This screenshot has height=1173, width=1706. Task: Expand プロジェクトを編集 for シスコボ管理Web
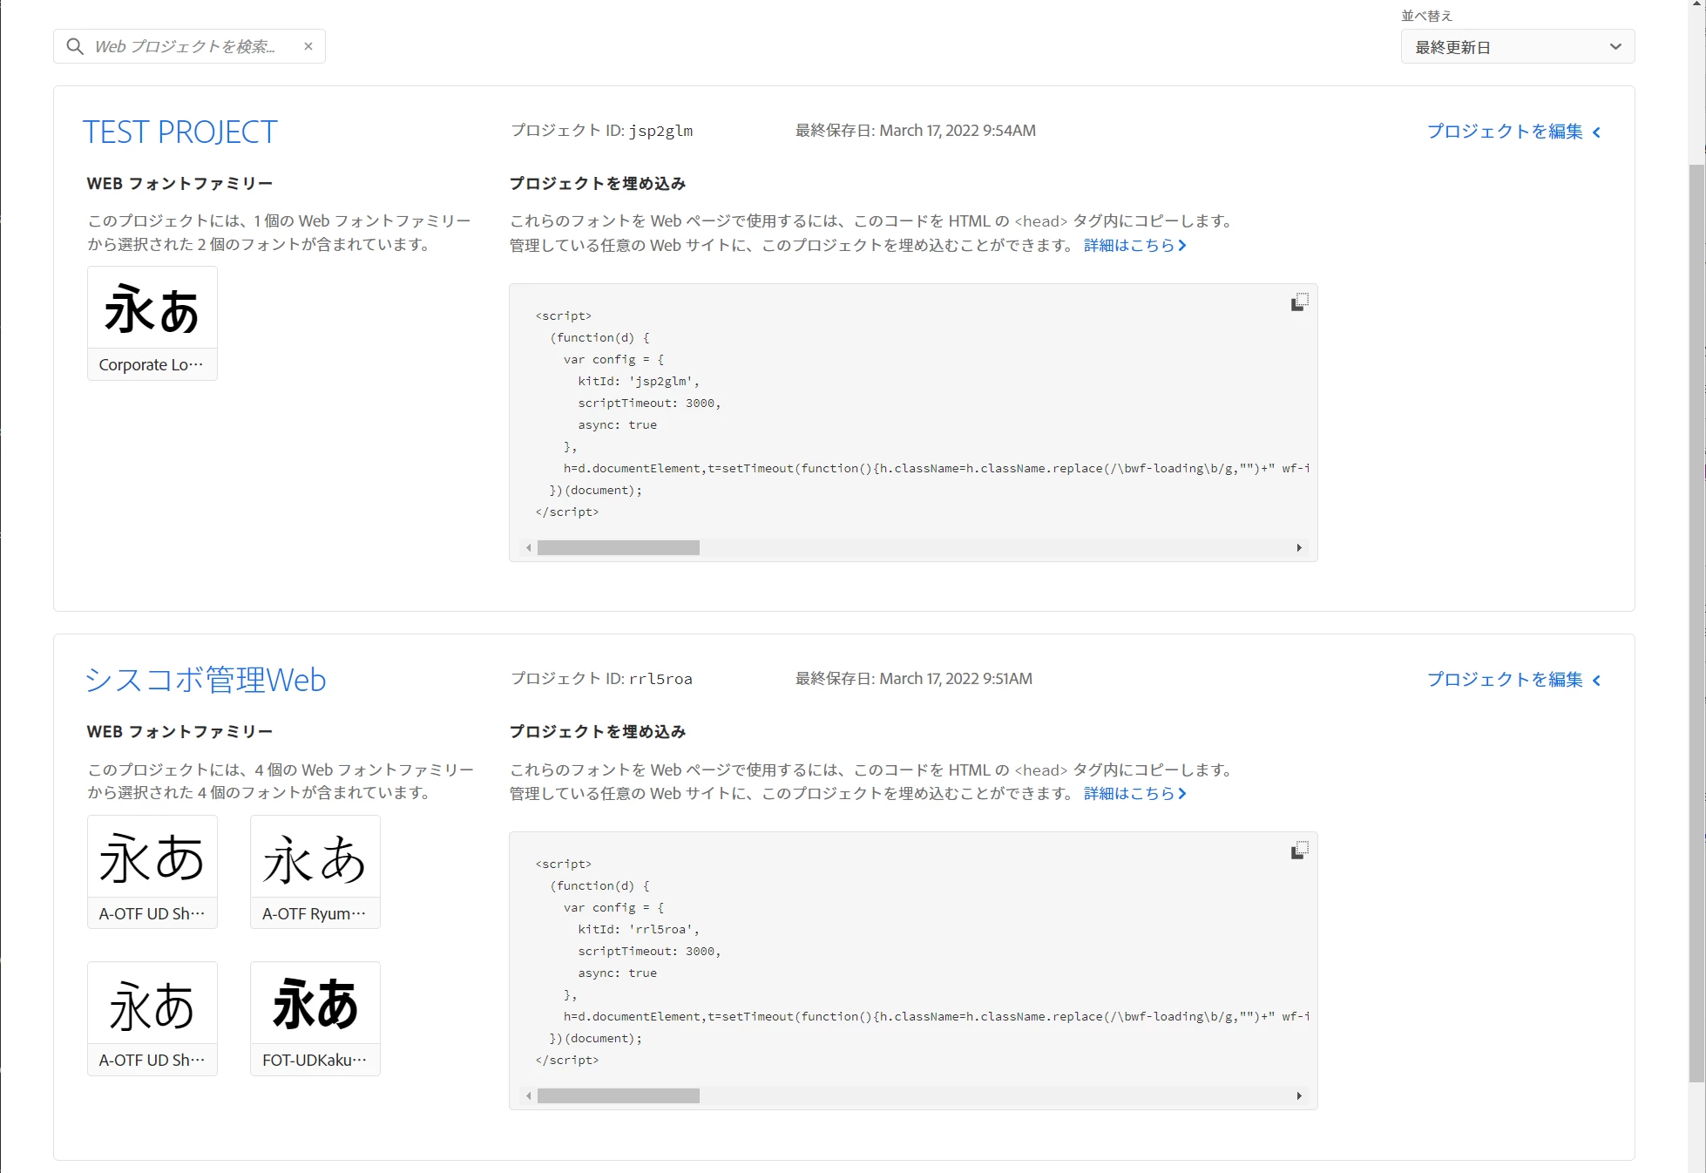(x=1513, y=680)
